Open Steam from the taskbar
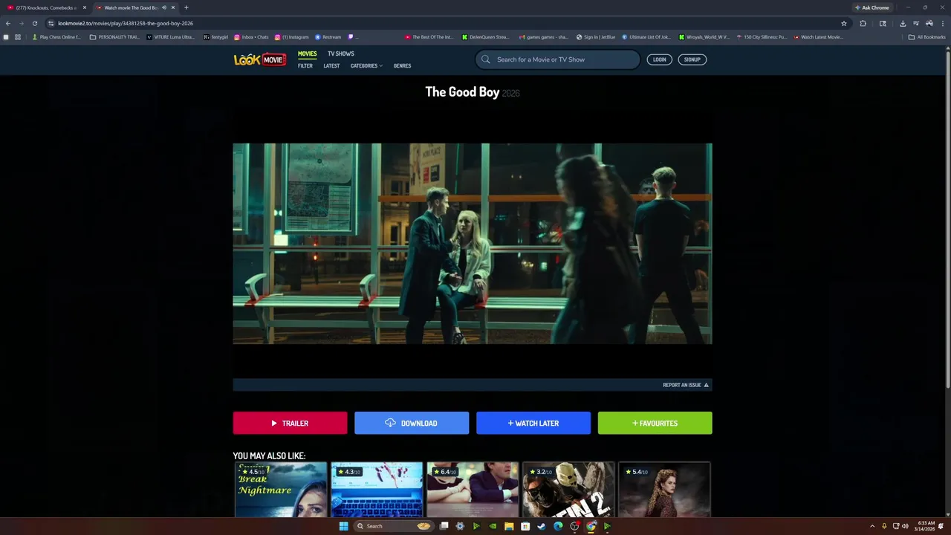Image resolution: width=951 pixels, height=535 pixels. (542, 526)
